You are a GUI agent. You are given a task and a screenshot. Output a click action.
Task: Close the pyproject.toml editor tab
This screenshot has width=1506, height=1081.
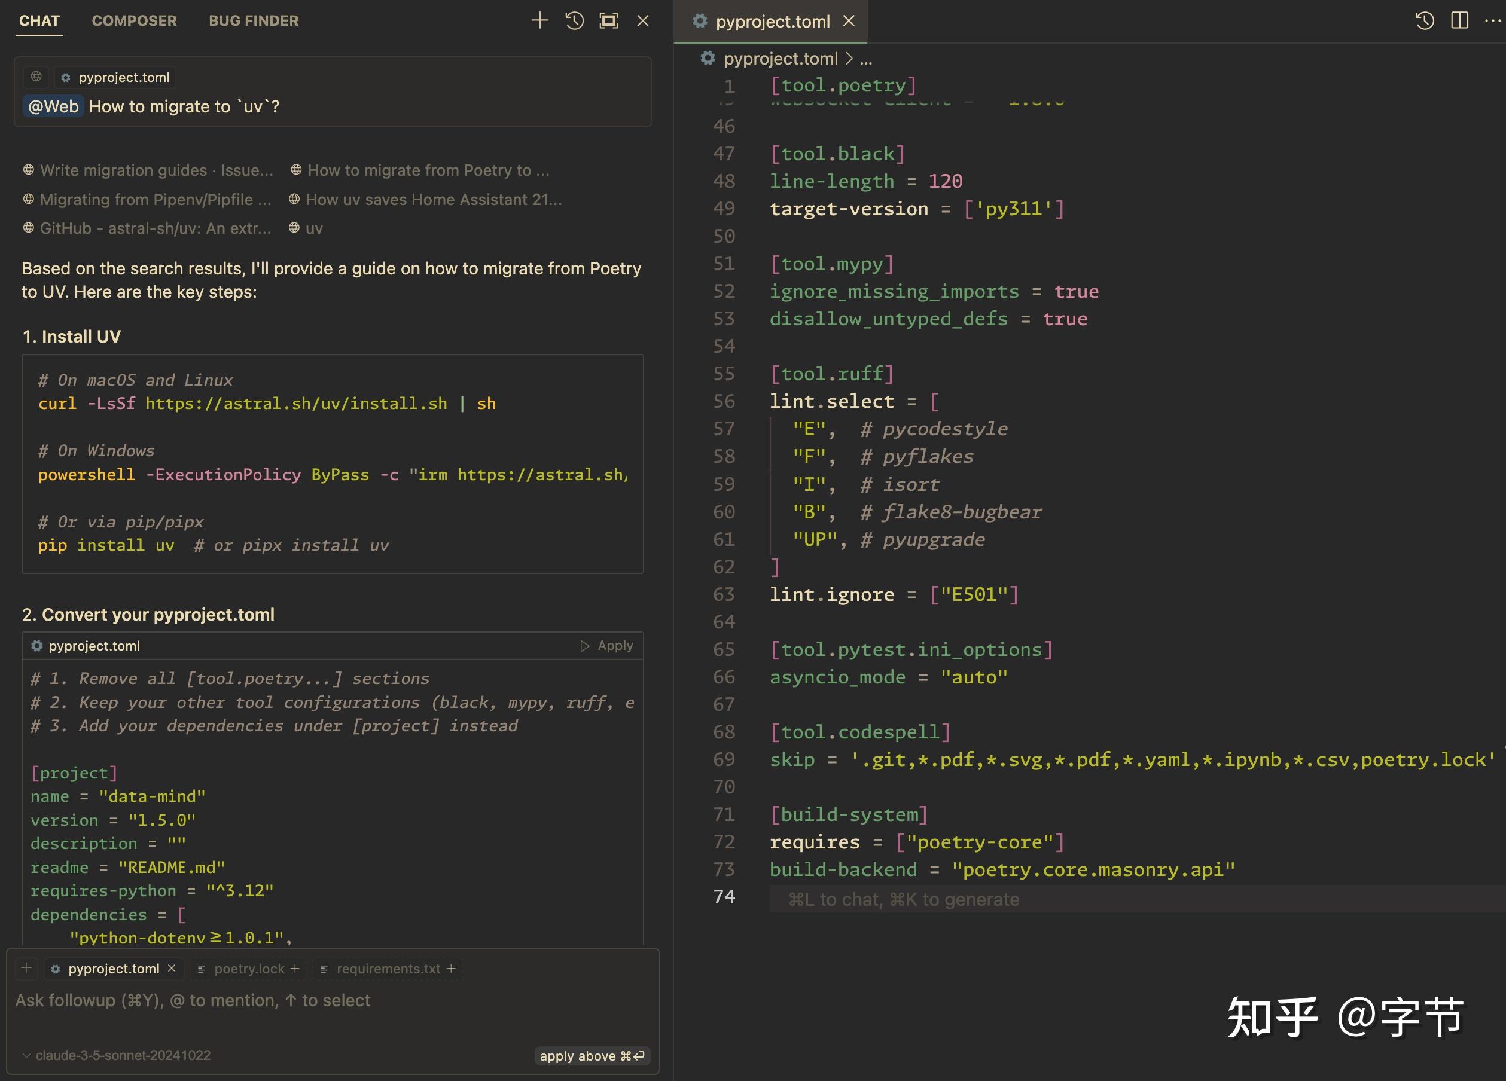point(849,22)
